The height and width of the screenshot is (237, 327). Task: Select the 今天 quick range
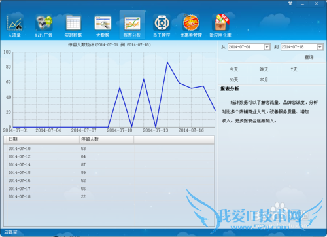pos(233,69)
